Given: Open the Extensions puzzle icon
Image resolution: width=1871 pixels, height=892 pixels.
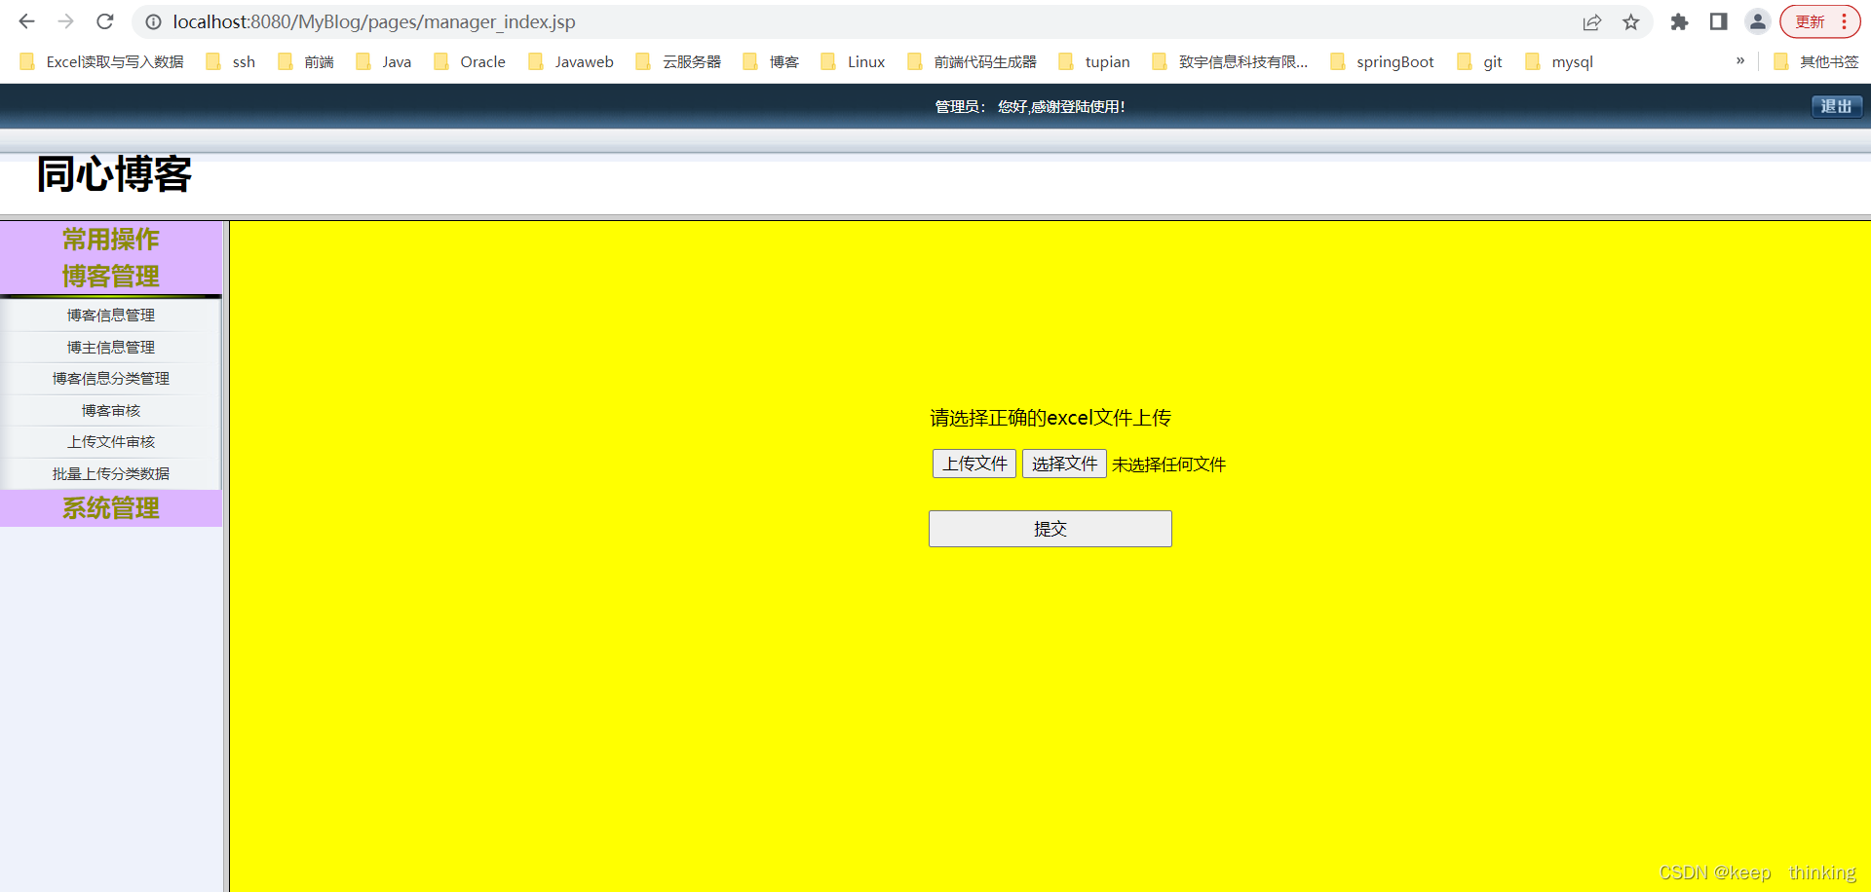Looking at the screenshot, I should click(x=1679, y=21).
